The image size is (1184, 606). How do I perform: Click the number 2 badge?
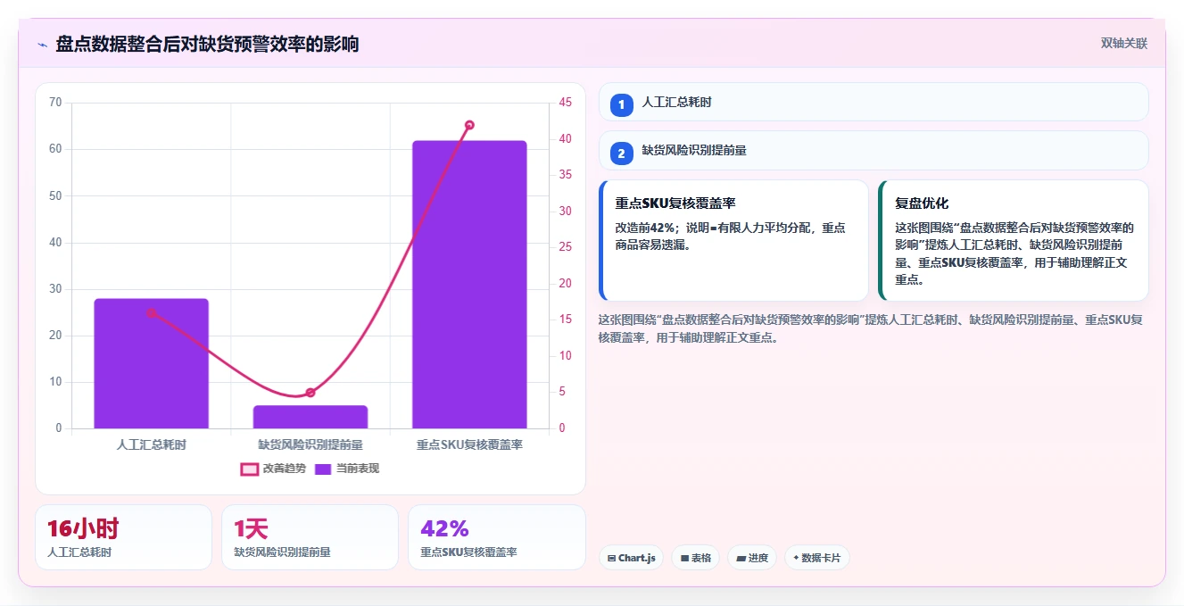(622, 154)
